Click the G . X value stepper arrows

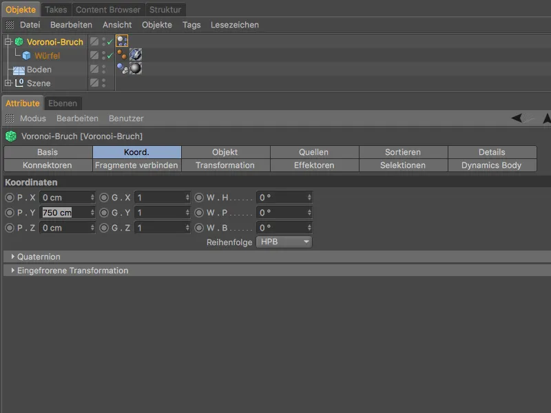pyautogui.click(x=187, y=198)
